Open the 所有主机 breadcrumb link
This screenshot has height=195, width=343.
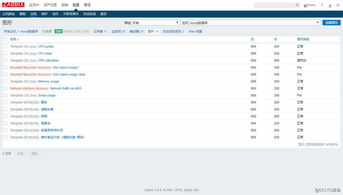10,31
